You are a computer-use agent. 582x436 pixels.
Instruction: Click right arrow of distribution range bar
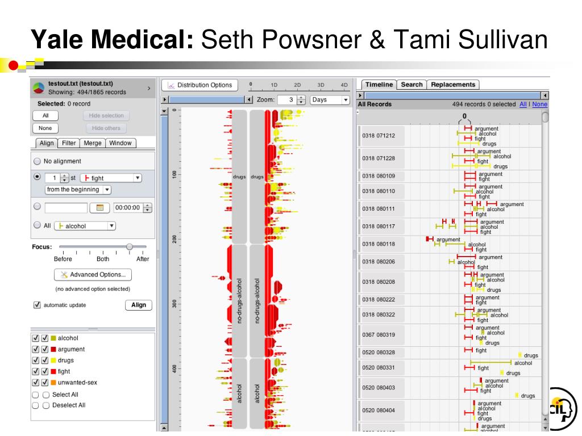tap(250, 100)
